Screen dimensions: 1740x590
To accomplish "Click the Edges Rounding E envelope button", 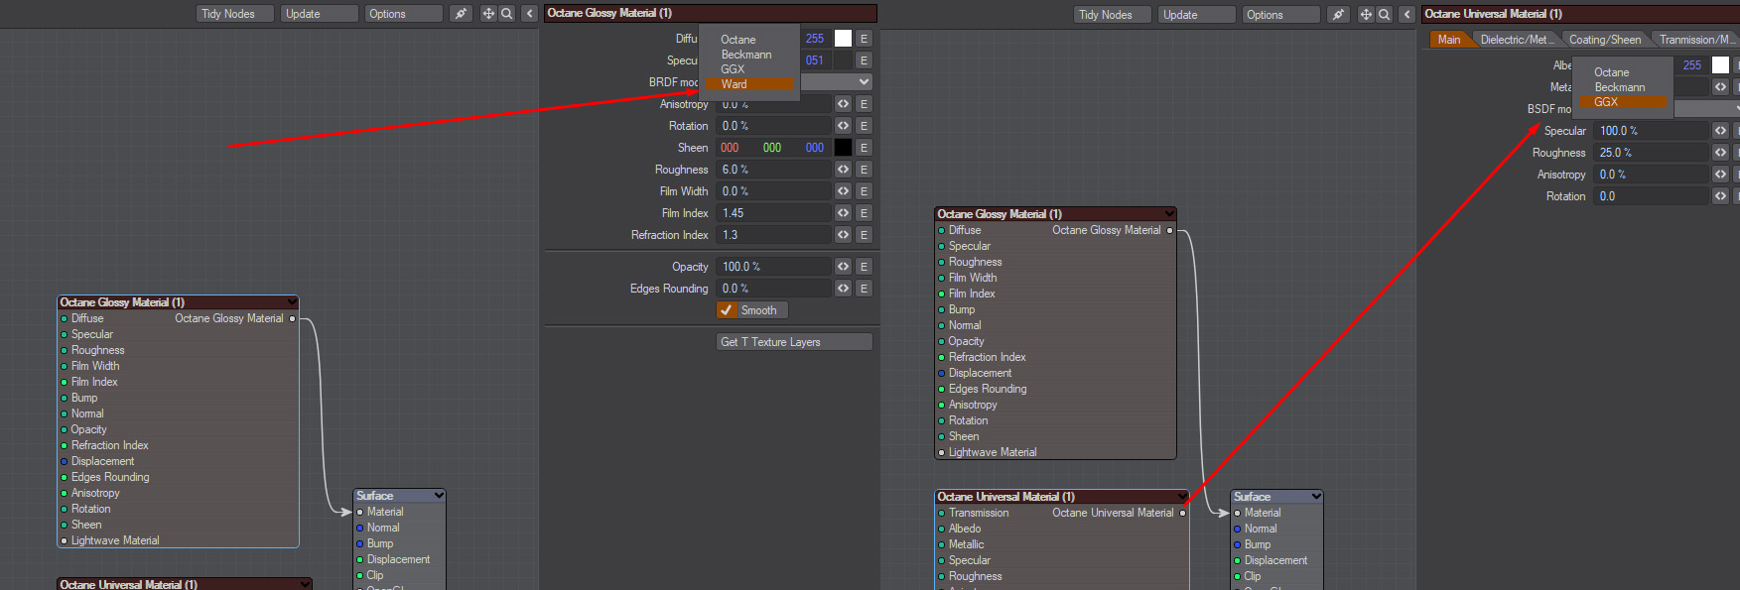I will [864, 289].
